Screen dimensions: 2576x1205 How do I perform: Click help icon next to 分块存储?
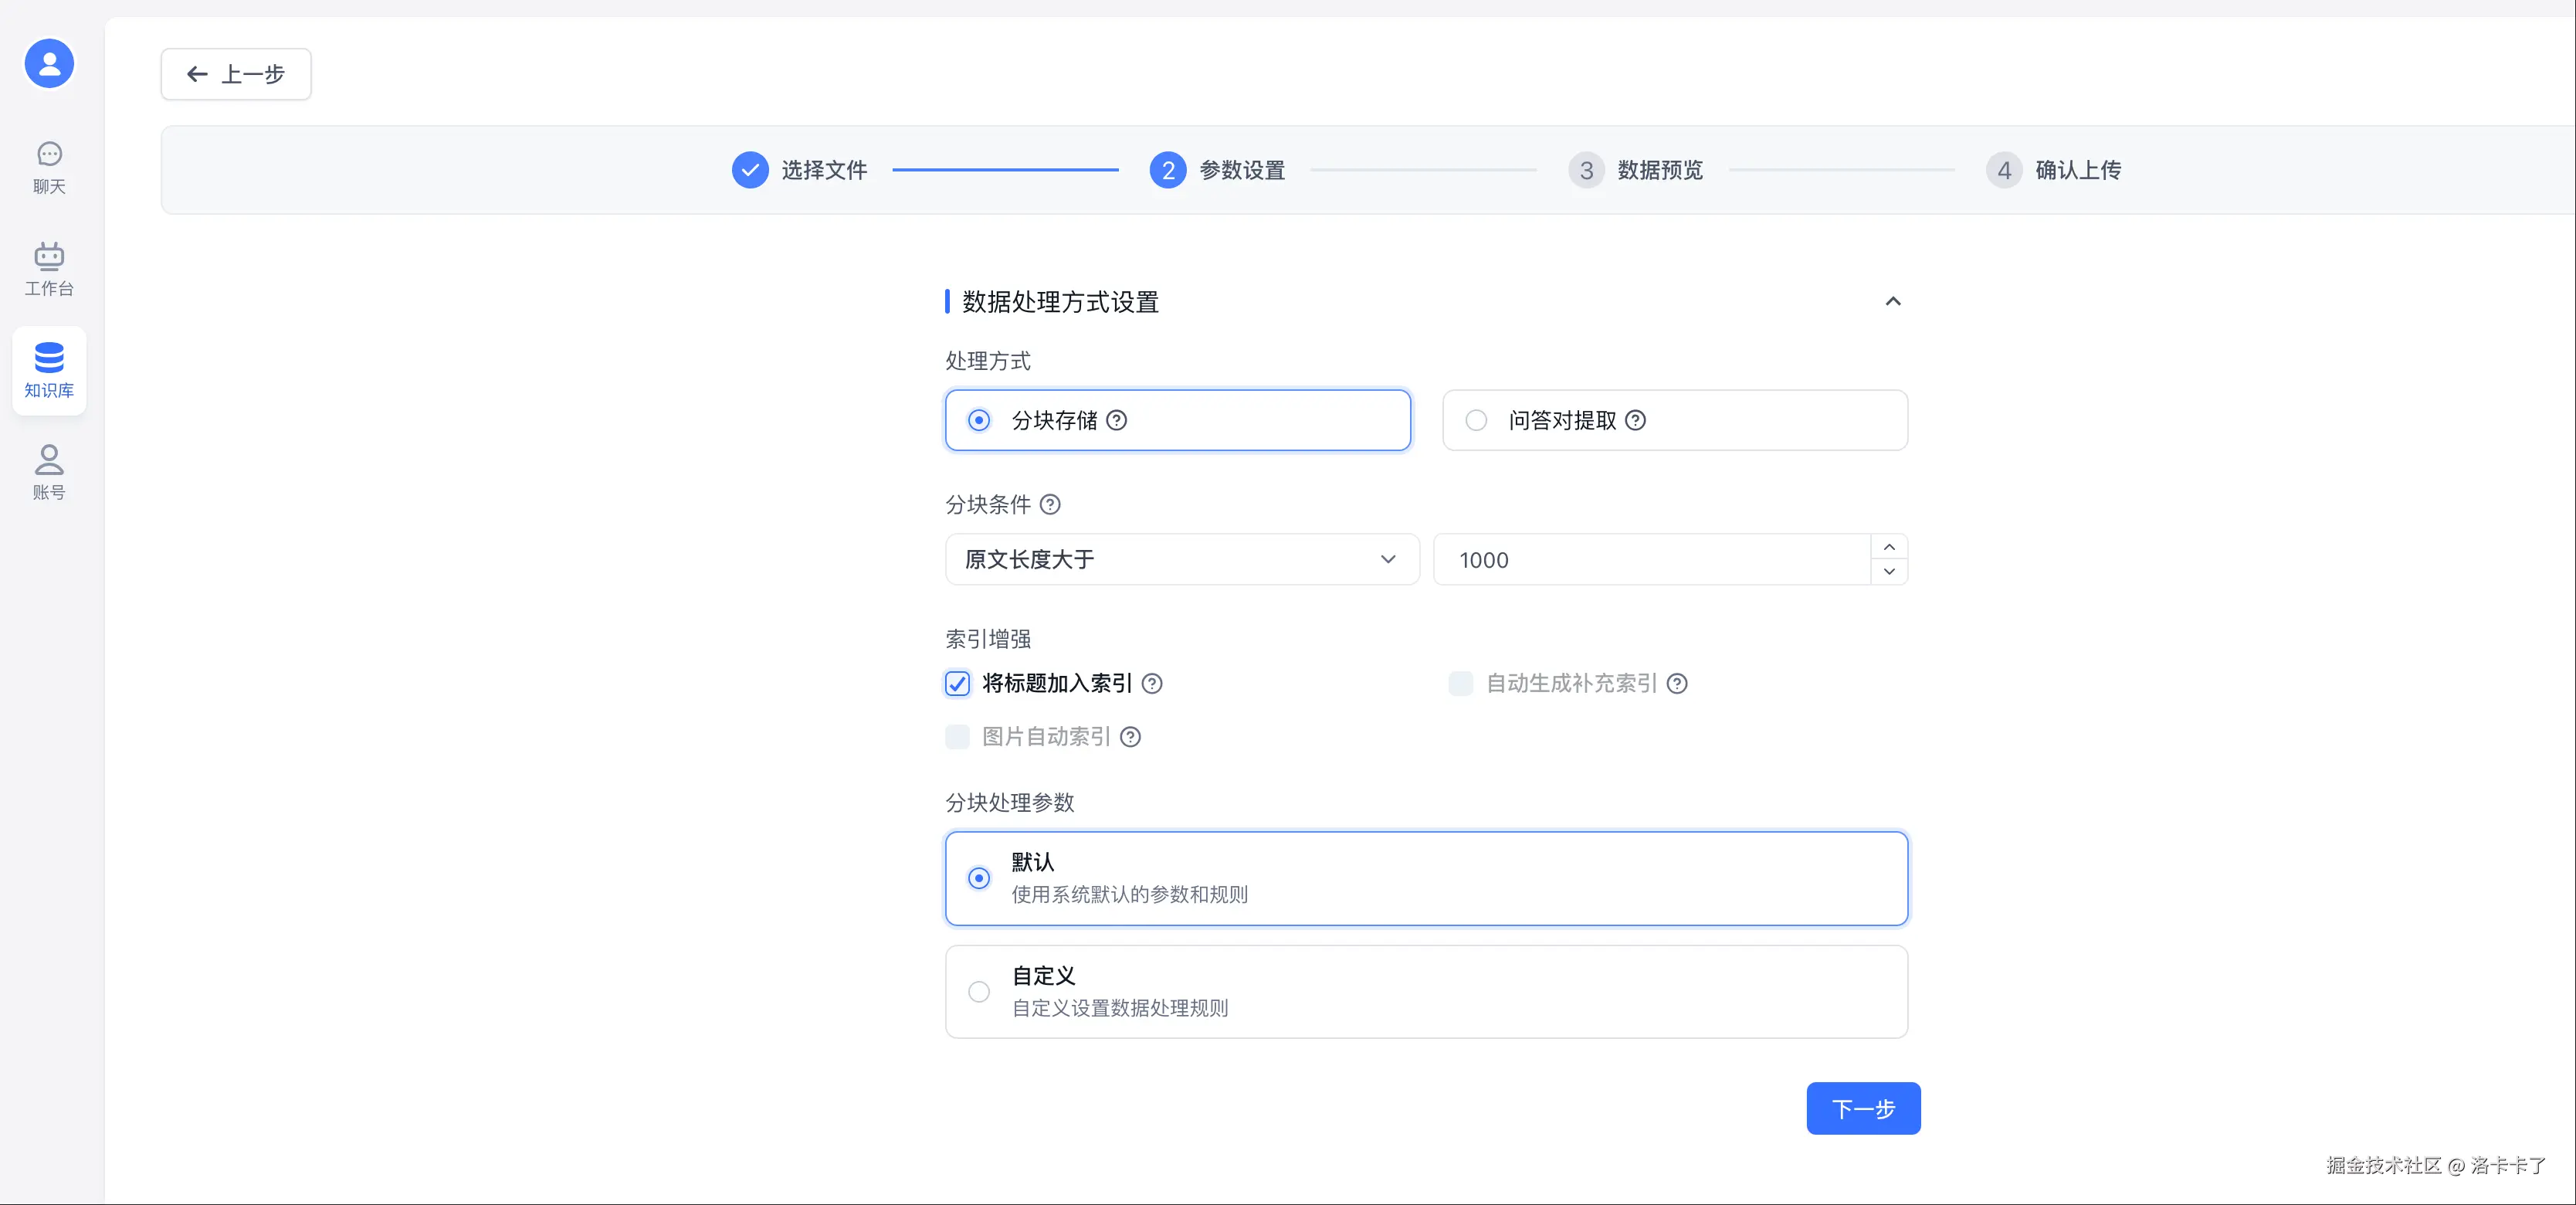[x=1117, y=421]
